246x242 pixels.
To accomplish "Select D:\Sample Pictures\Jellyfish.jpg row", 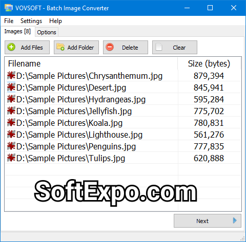I will [123, 111].
